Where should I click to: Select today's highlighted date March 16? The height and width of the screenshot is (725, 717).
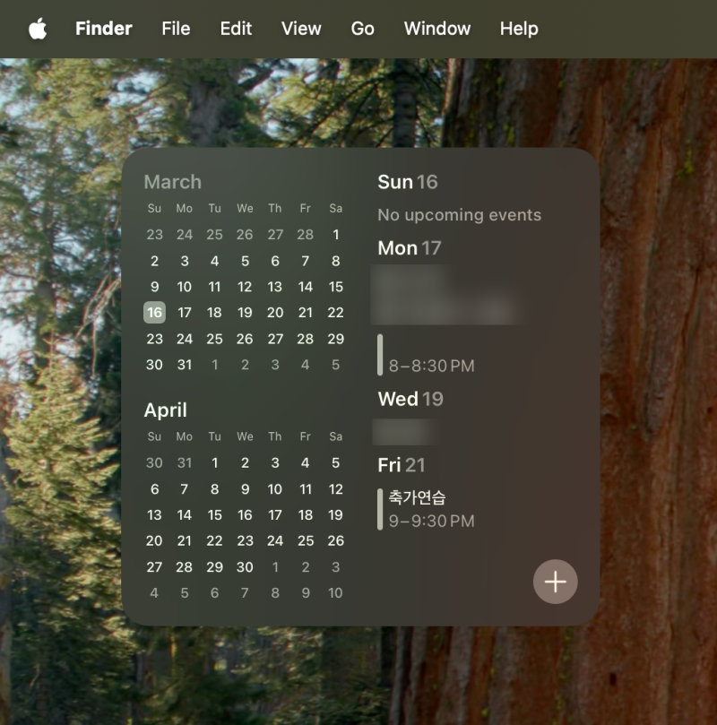point(154,313)
